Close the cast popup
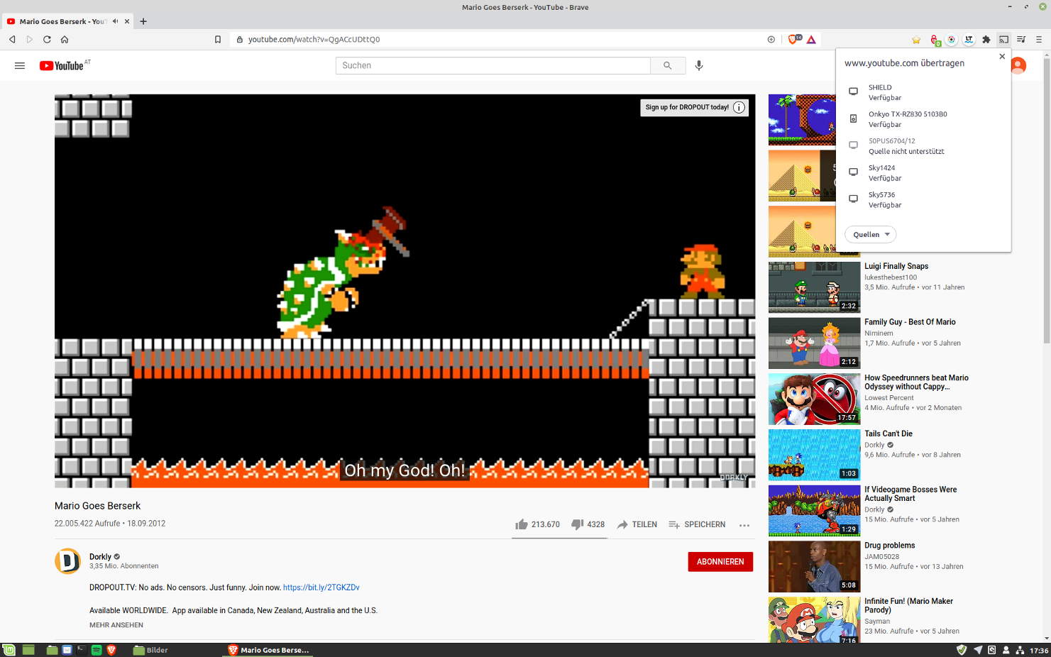1051x657 pixels. pyautogui.click(x=1002, y=57)
